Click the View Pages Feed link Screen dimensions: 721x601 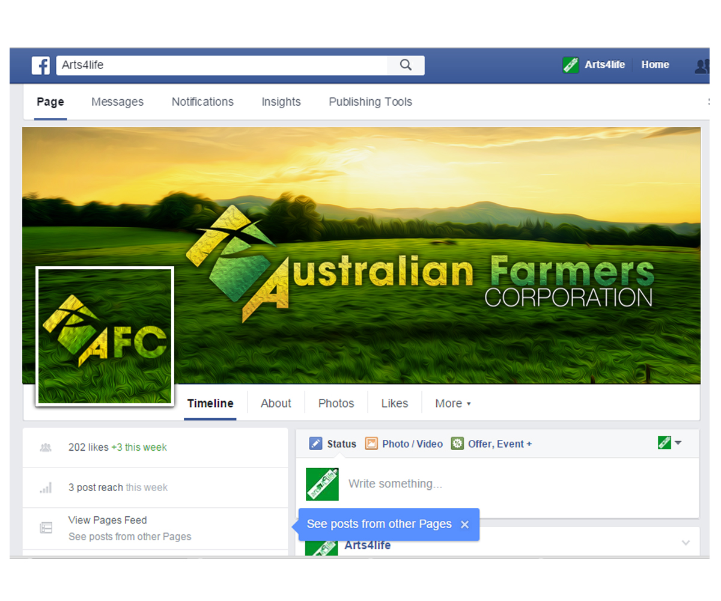click(x=108, y=520)
